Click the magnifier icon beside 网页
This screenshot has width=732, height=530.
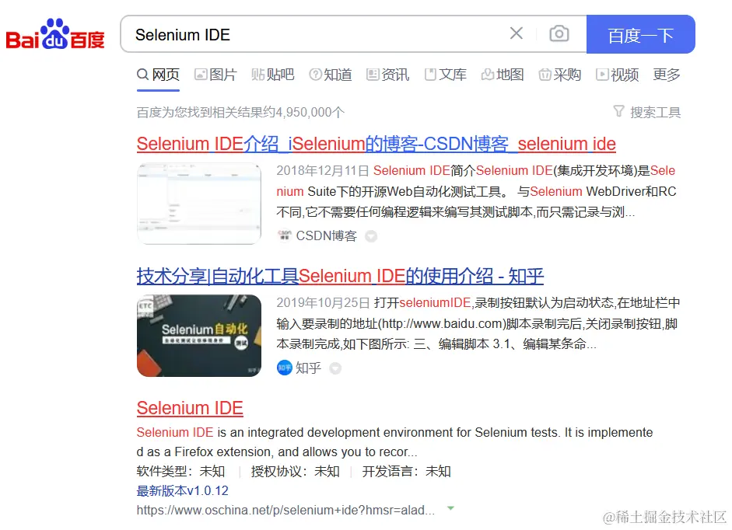pos(141,75)
